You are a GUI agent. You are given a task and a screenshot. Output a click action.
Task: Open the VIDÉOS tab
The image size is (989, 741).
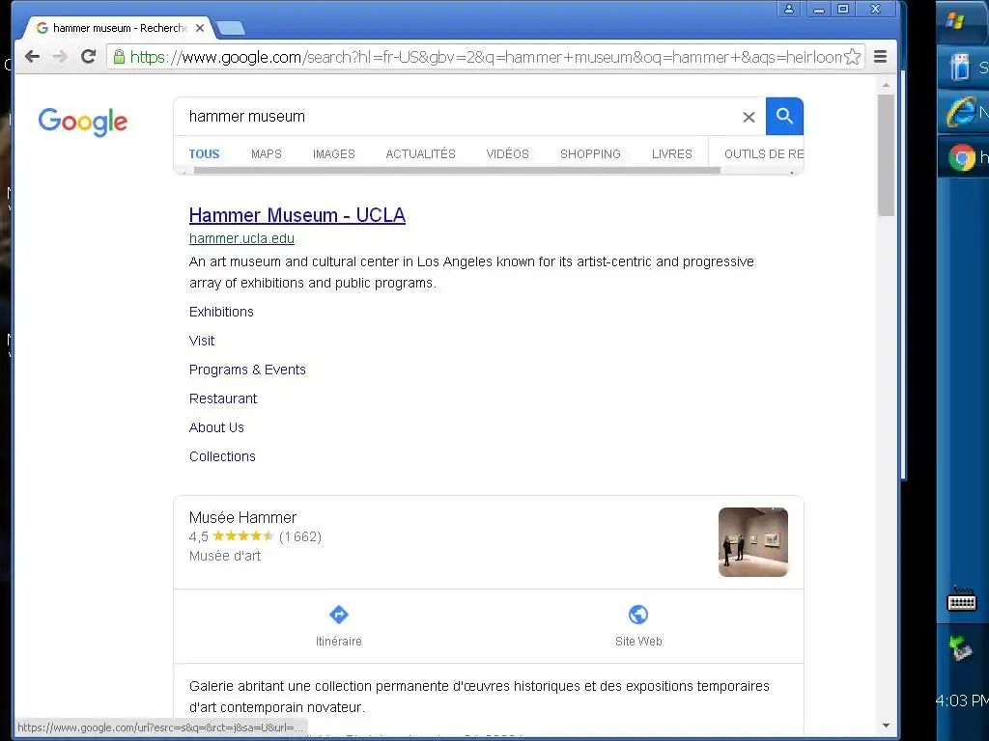click(x=508, y=153)
